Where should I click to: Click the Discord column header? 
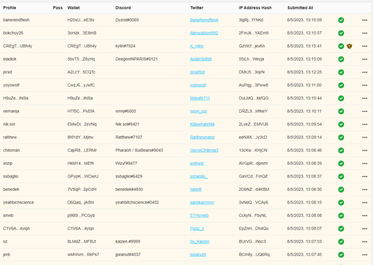click(x=123, y=8)
